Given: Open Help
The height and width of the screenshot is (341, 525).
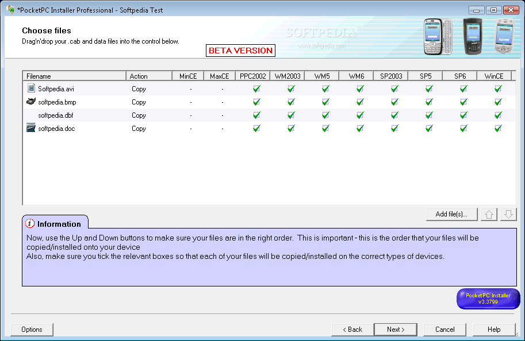Looking at the screenshot, I should (494, 330).
